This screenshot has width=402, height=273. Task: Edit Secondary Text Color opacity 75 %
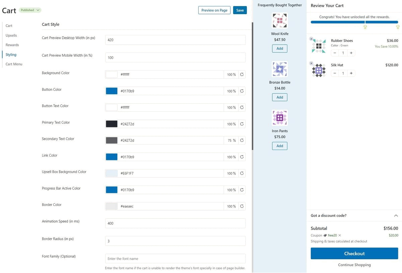pyautogui.click(x=231, y=140)
